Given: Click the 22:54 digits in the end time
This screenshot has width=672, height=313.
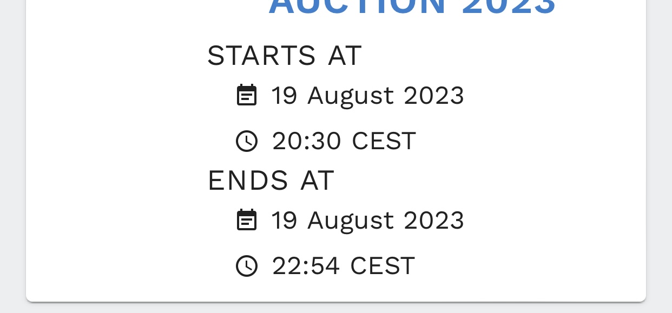Looking at the screenshot, I should pyautogui.click(x=306, y=266).
